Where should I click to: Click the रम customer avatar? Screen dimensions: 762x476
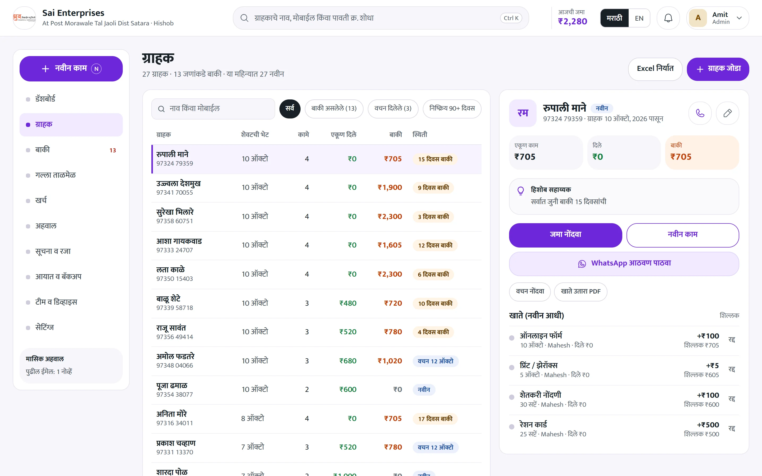(x=523, y=113)
